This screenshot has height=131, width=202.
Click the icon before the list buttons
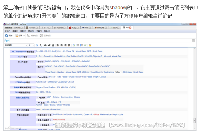pyautogui.click(x=74, y=45)
